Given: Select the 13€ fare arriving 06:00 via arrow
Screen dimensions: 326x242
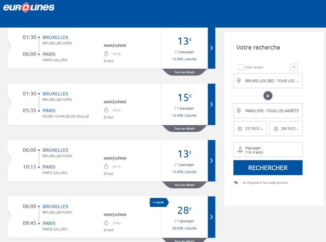Looking at the screenshot, I should (212, 48).
